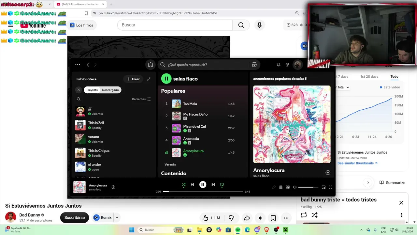This screenshot has width=417, height=235.
Task: Skip to next track in Spotify
Action: [213, 184]
